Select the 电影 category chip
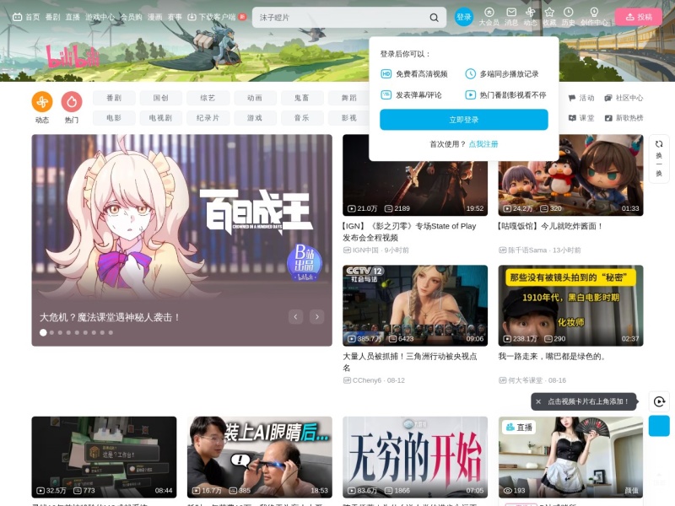Screen dimensions: 675x506 click(x=114, y=118)
